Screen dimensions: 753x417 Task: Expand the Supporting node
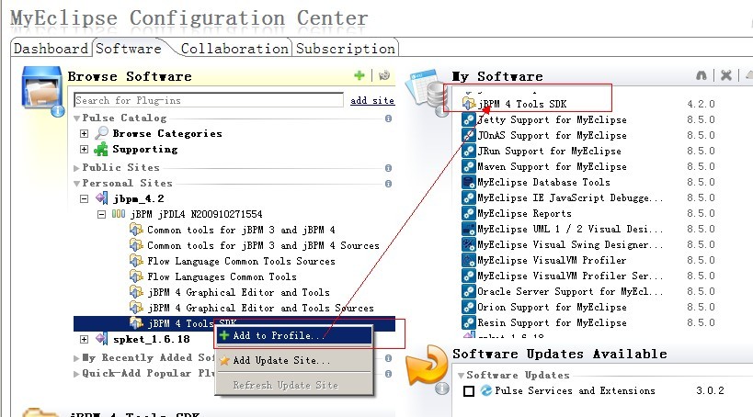tap(84, 149)
